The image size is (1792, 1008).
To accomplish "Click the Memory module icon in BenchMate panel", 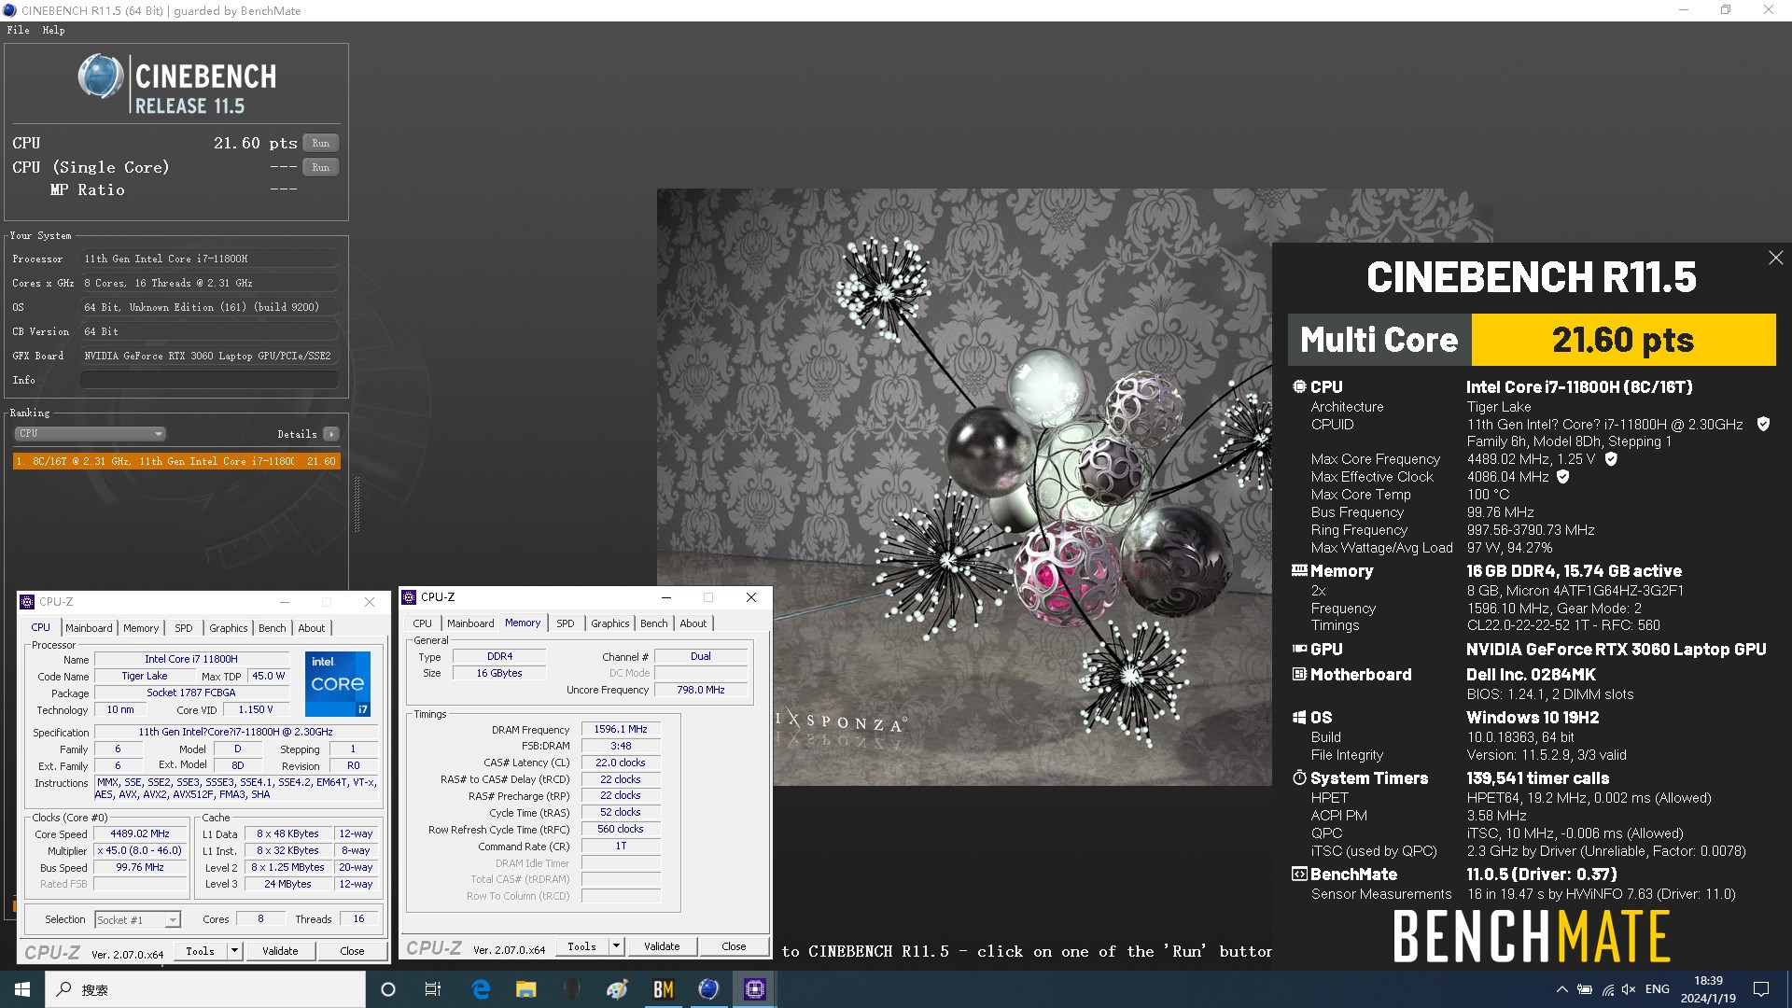I will (x=1299, y=570).
